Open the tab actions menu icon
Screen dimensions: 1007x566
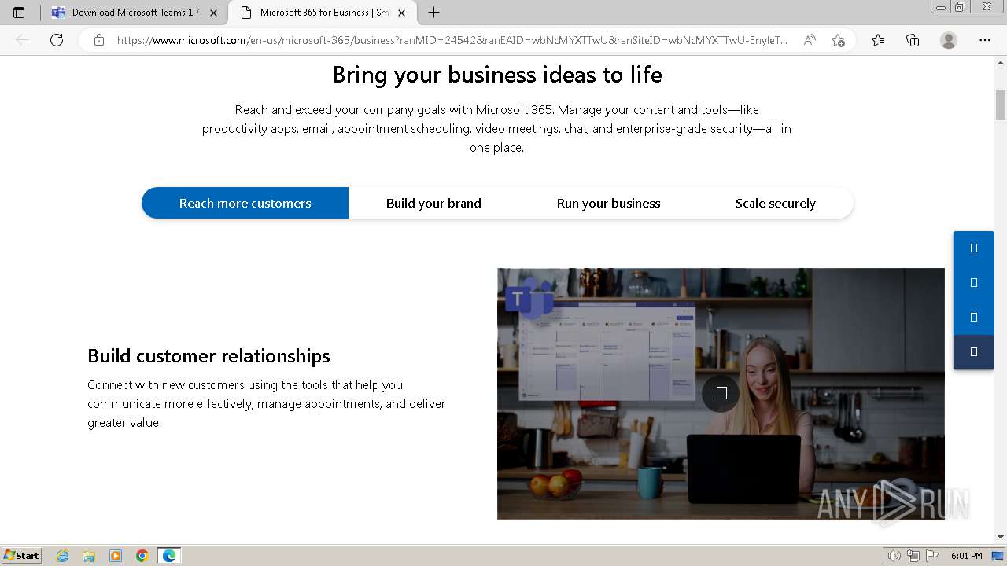19,13
